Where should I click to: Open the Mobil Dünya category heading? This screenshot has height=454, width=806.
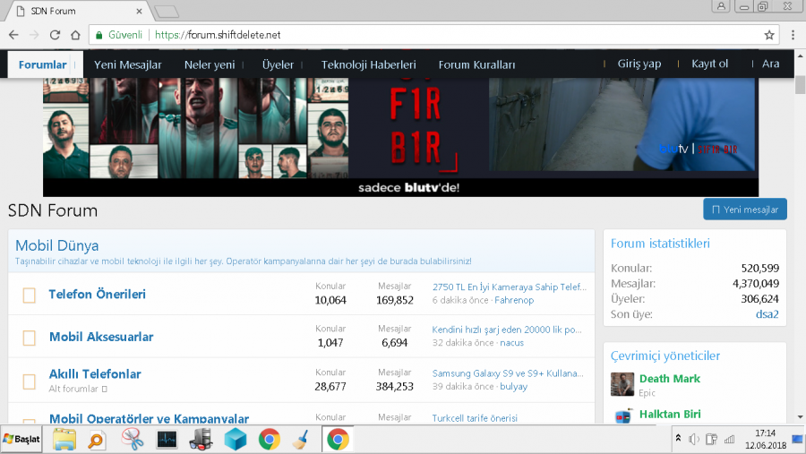[x=57, y=245]
